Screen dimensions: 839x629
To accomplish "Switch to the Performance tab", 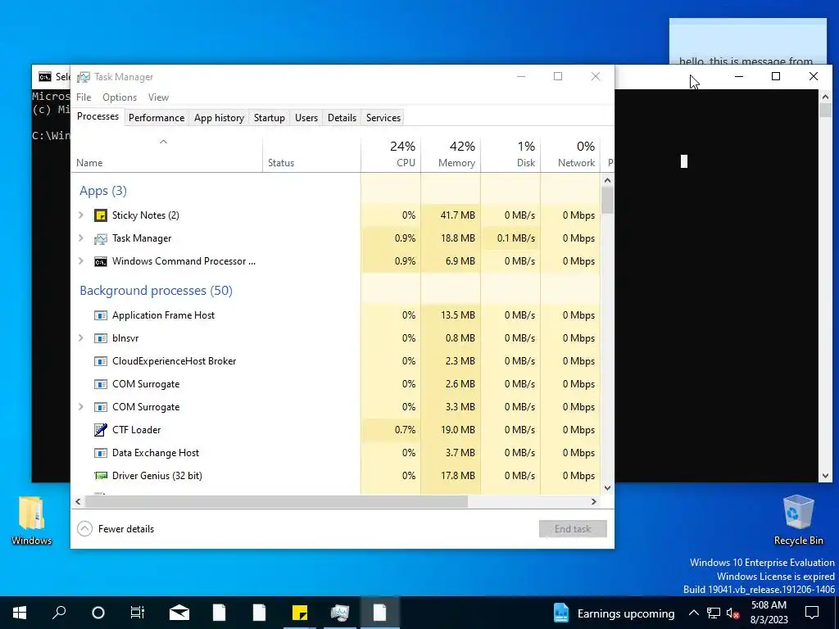I will (156, 118).
